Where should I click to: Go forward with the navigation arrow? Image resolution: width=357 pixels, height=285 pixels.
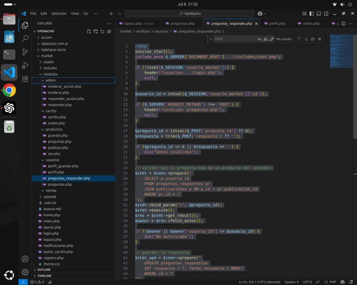point(119,14)
